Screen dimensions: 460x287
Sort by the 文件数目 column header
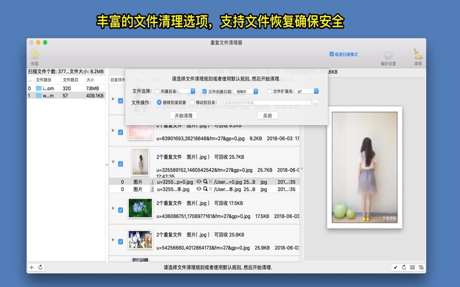point(71,80)
